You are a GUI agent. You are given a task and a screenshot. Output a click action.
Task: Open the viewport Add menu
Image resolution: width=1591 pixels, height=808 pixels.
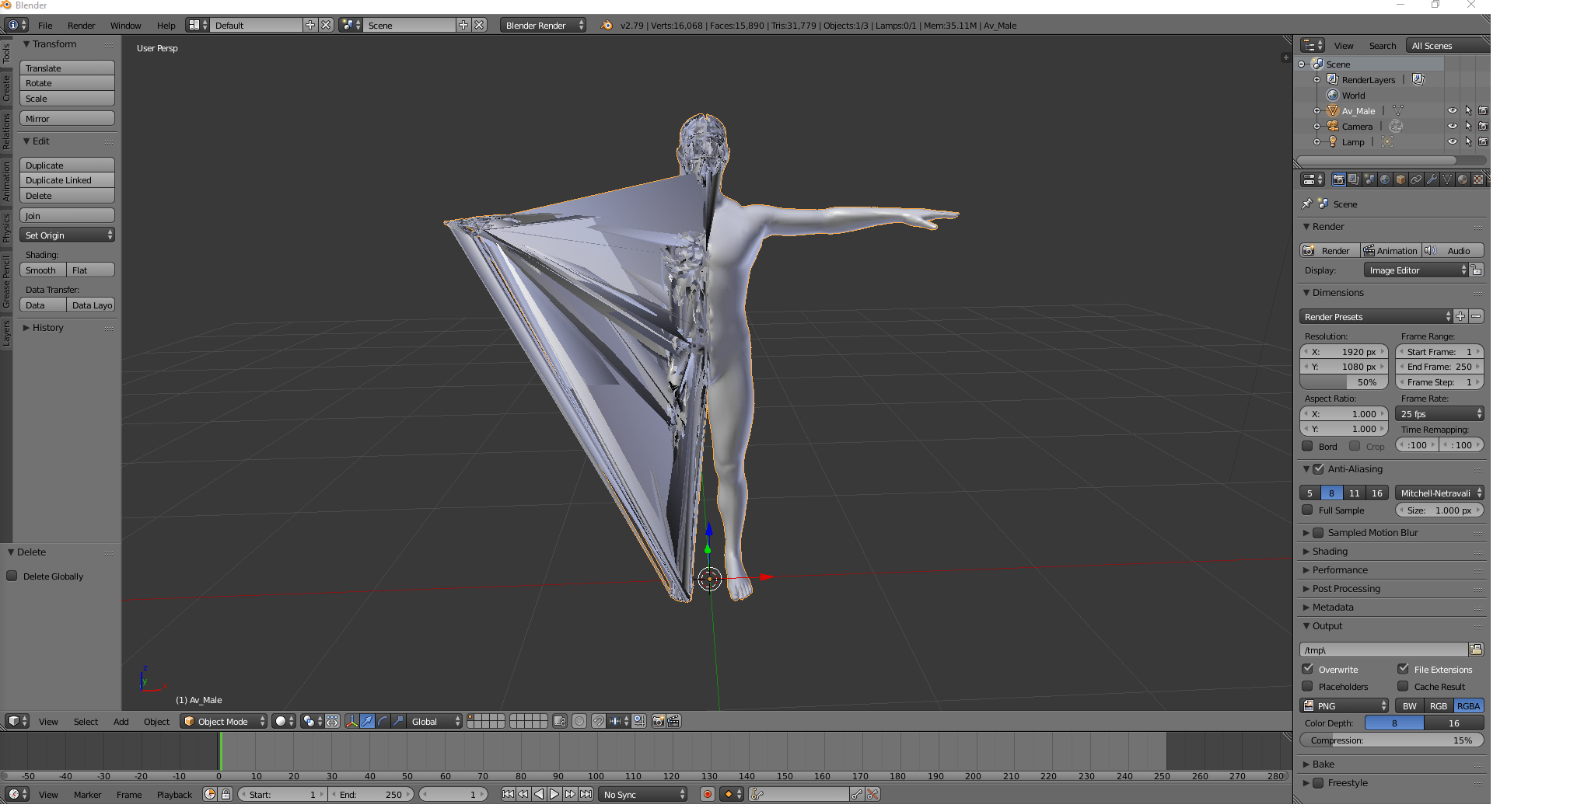pos(121,721)
